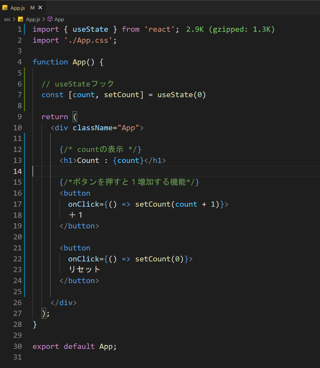
Task: Click the closing '</div>' tag
Action: pos(64,303)
